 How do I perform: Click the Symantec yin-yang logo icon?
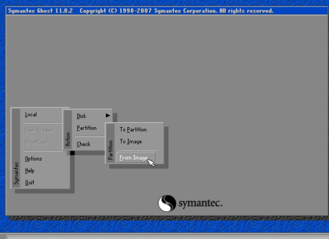167,204
